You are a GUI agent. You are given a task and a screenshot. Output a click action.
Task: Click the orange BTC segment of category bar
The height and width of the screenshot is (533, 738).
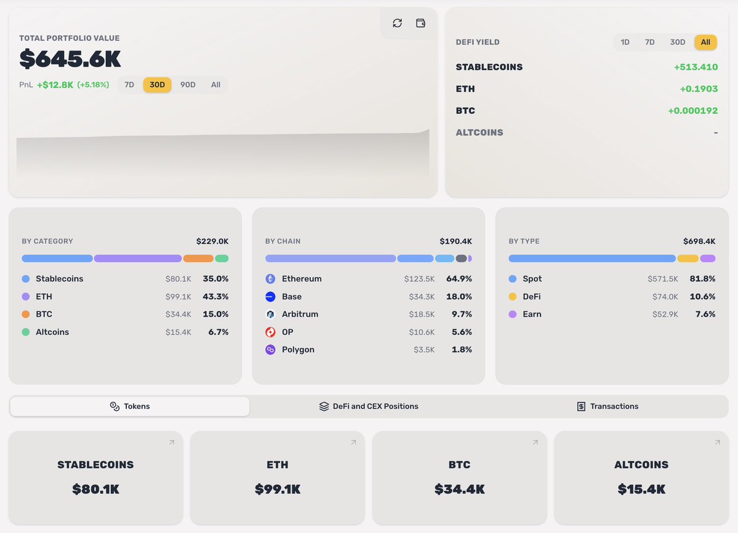pos(198,258)
